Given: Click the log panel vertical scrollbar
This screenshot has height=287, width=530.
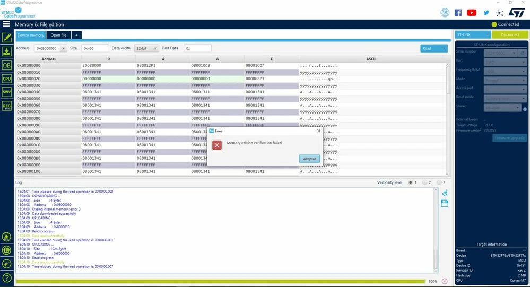Looking at the screenshot, I should tap(436, 231).
